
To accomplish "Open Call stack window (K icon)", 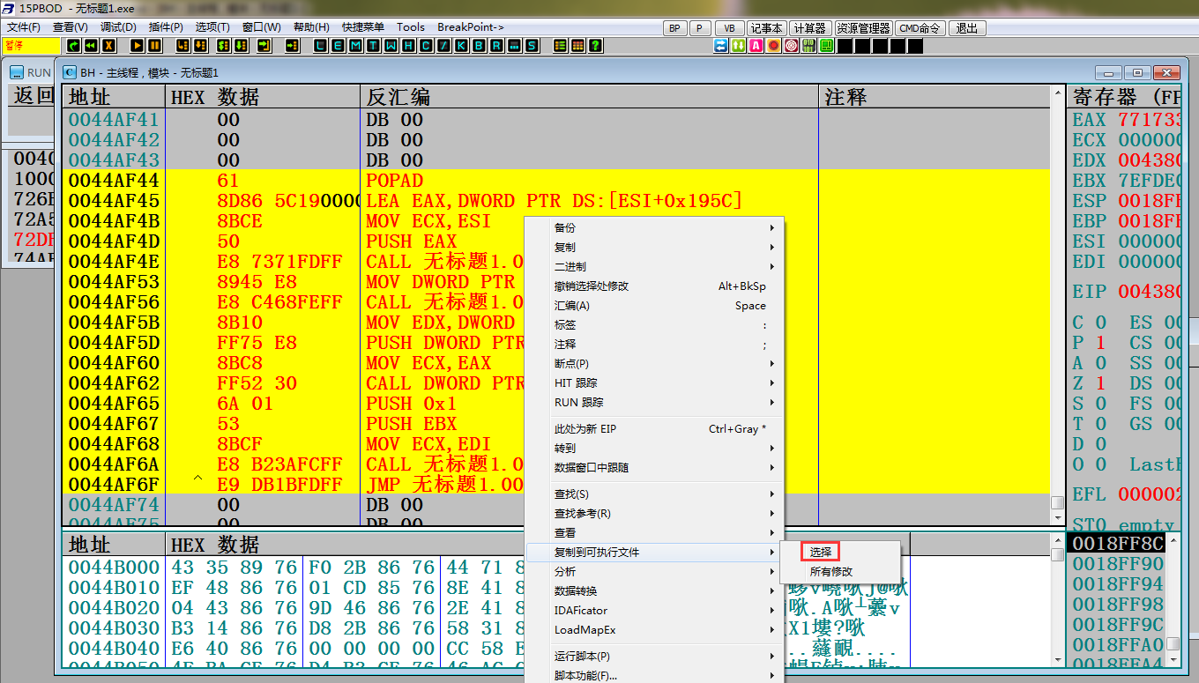I will 461,45.
